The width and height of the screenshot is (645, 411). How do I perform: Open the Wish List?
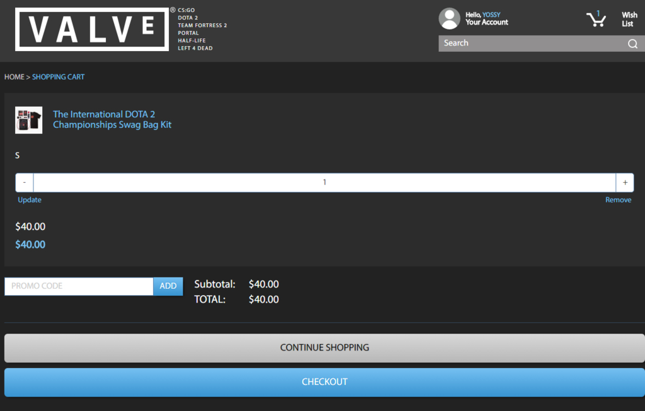click(x=629, y=20)
